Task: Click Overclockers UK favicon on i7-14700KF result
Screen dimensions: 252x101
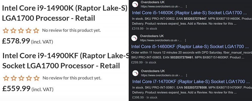Action: 135,73
